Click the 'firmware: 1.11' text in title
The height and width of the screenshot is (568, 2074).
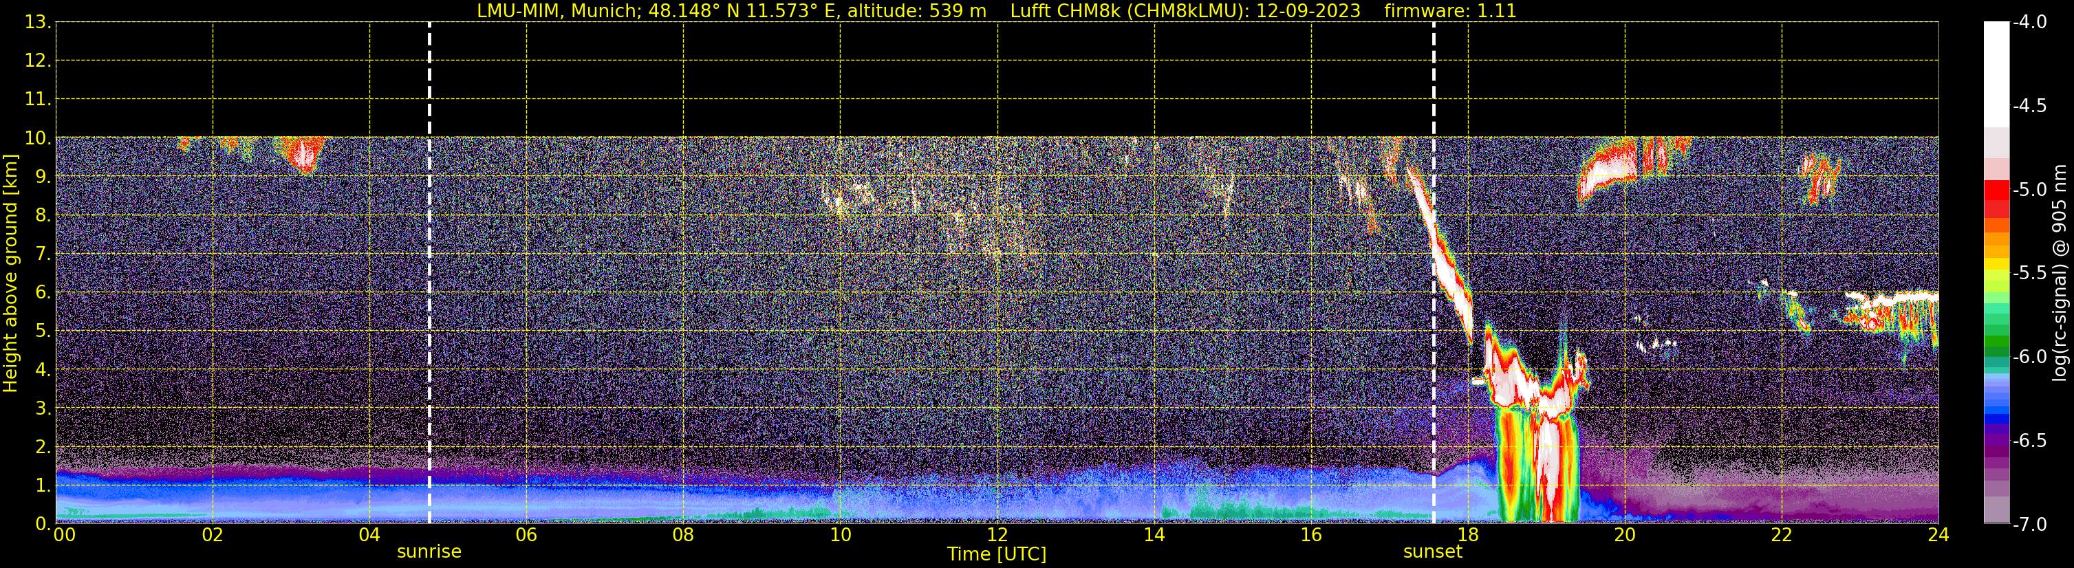coord(1450,11)
